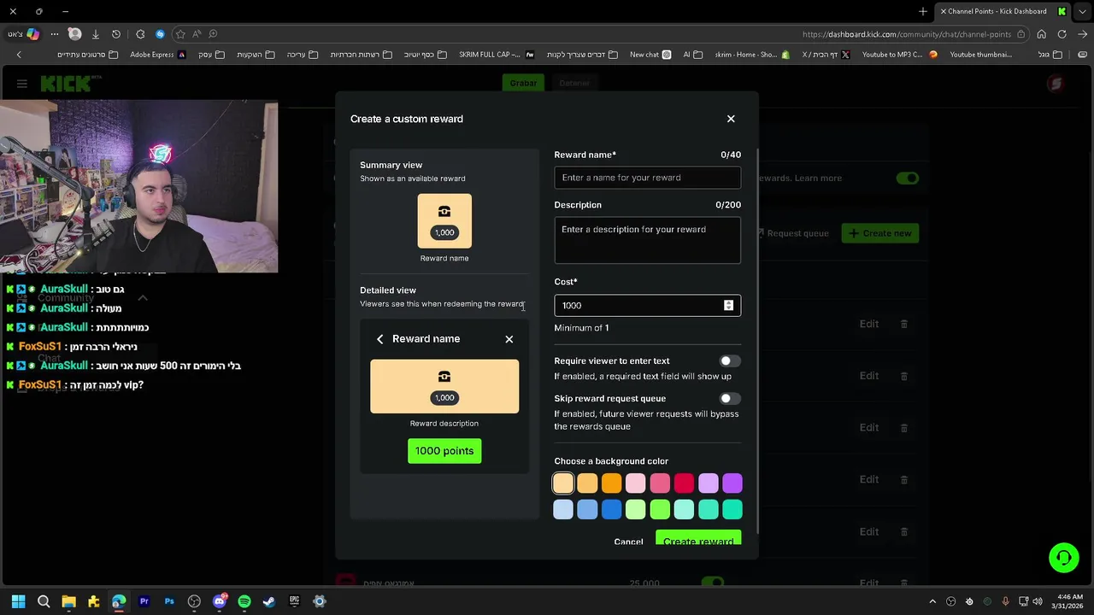Expand the bookmarks bar overflow chevron
The image size is (1094, 615).
(x=19, y=55)
